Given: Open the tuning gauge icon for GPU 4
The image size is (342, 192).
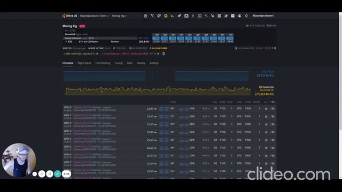Looking at the screenshot, I should [273, 140].
